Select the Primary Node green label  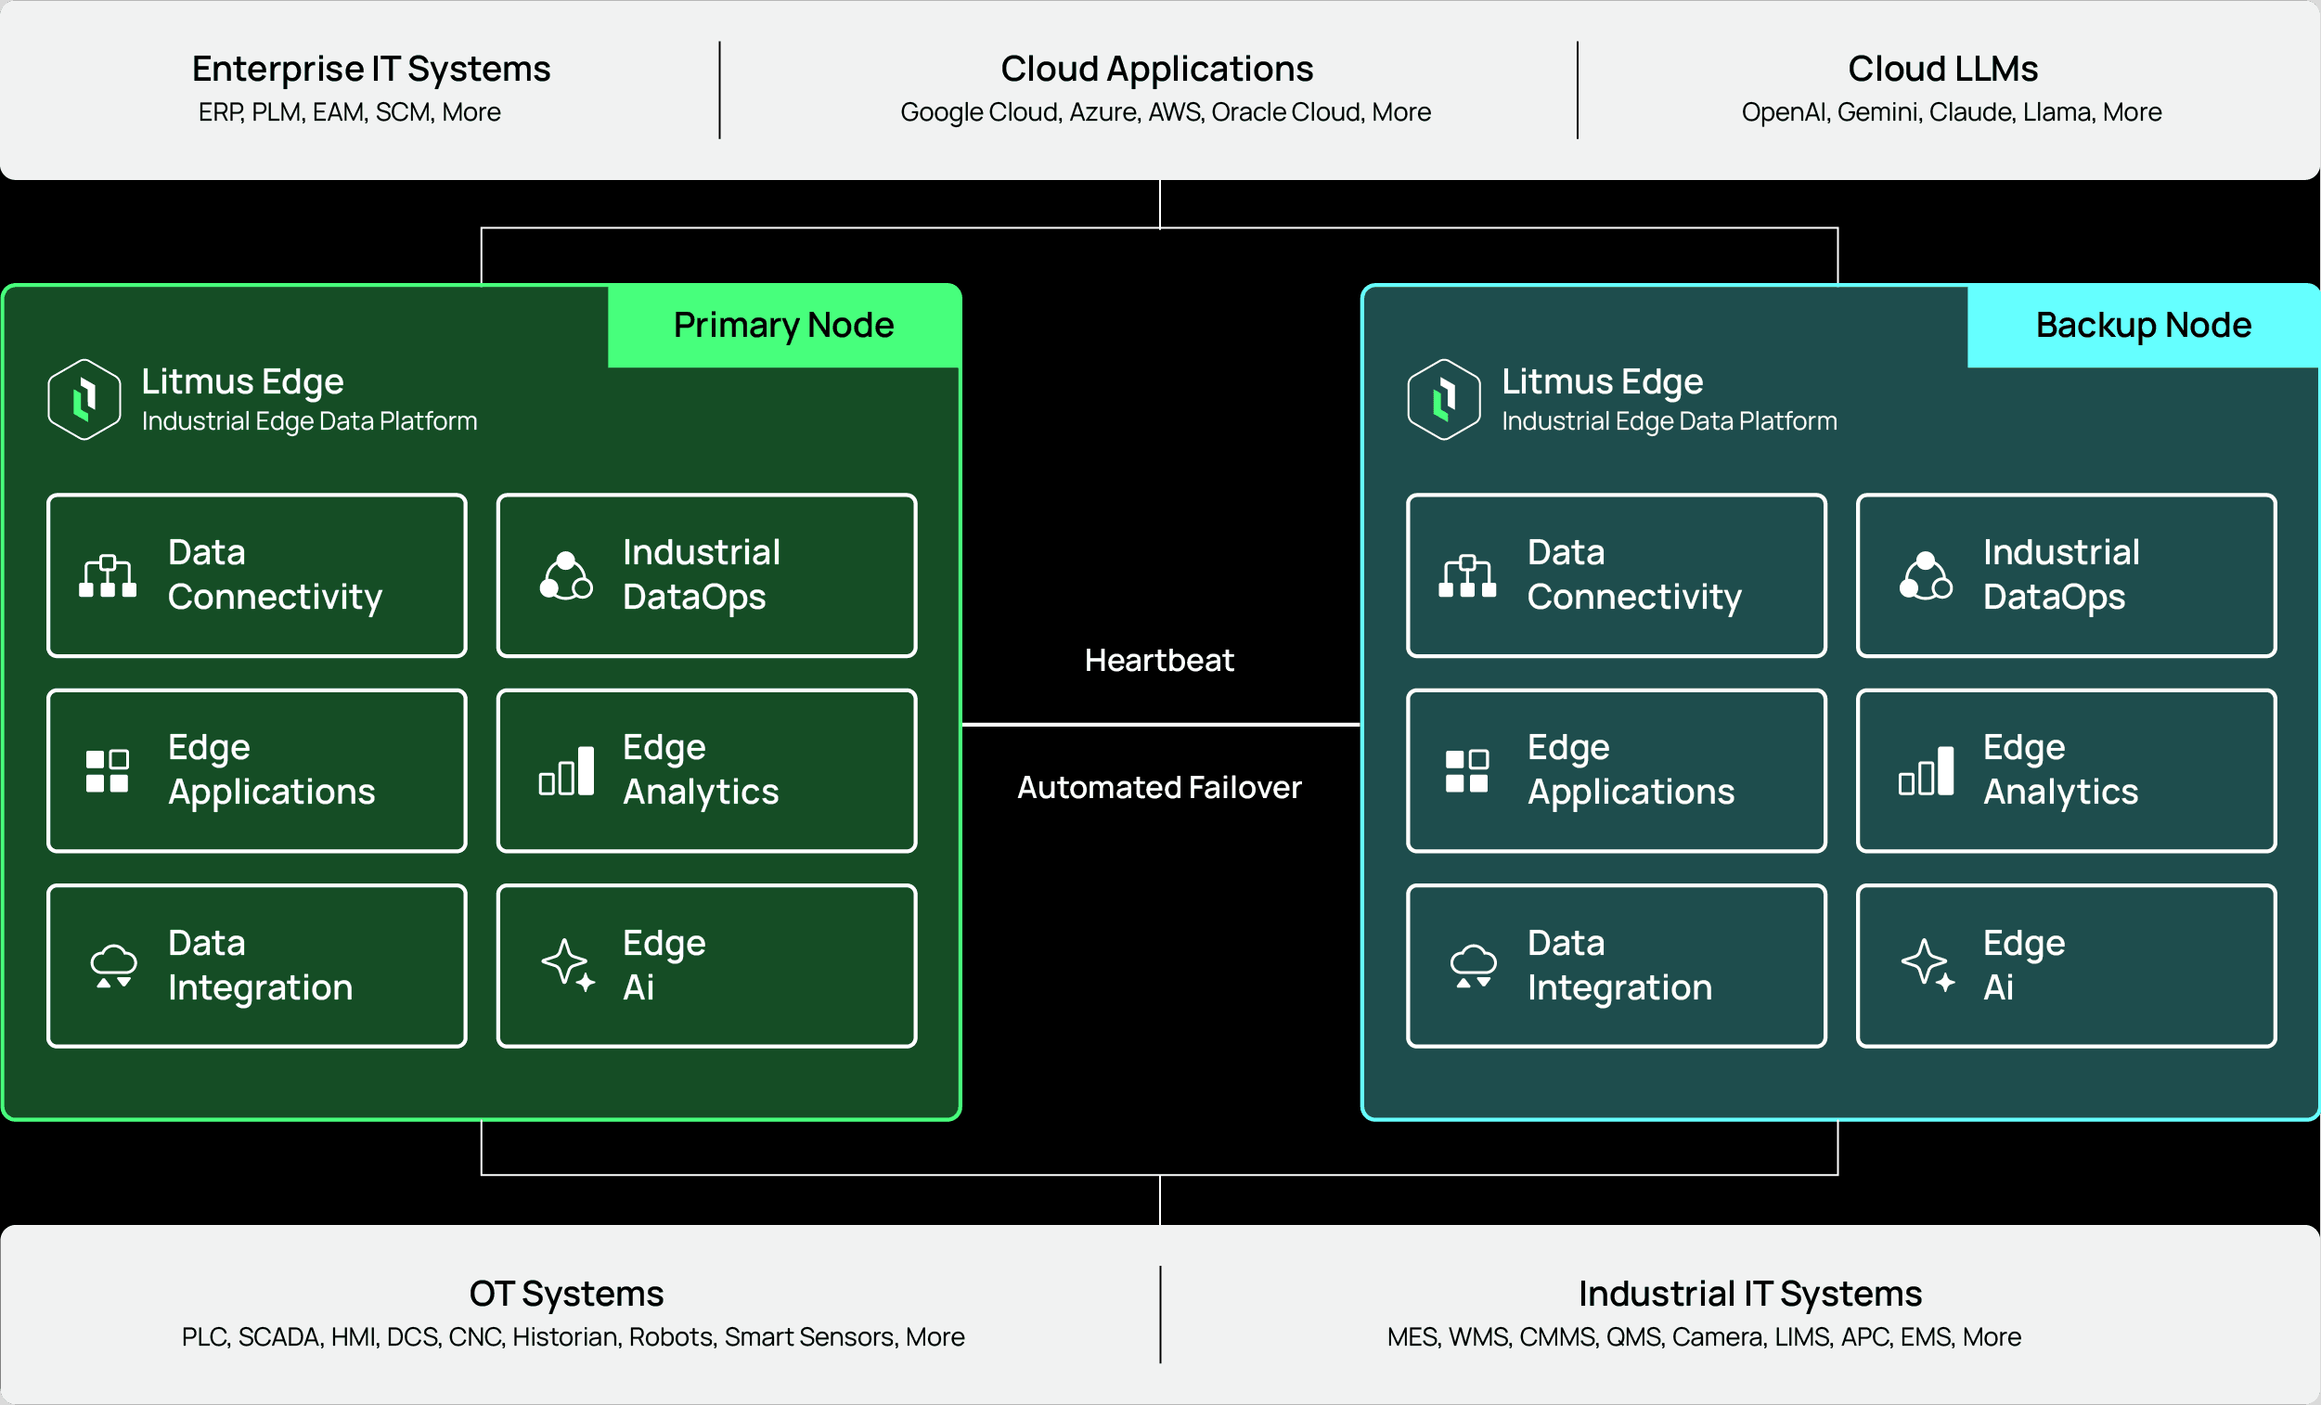(x=783, y=326)
